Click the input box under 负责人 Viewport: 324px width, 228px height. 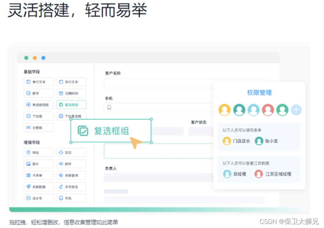coord(159,178)
